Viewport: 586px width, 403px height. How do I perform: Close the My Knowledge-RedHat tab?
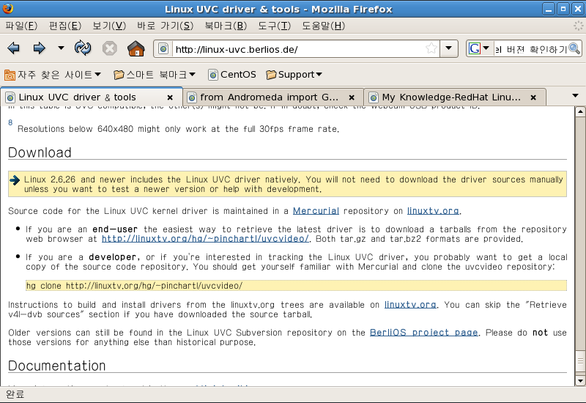(x=534, y=97)
